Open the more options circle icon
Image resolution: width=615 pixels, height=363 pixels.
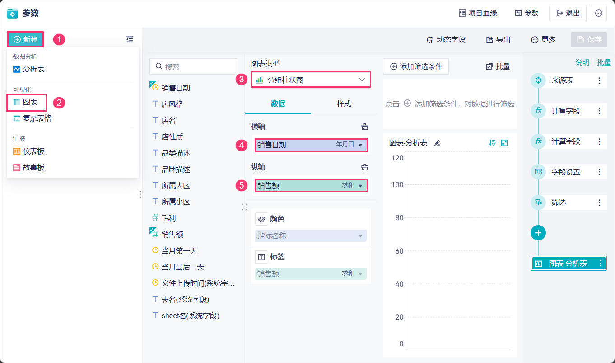click(599, 13)
